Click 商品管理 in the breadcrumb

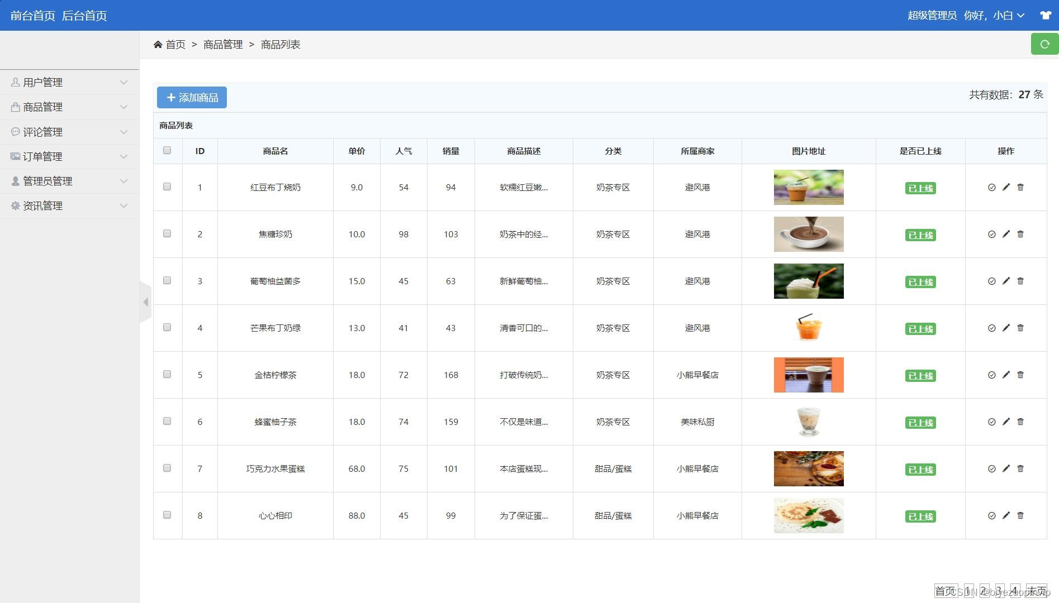click(223, 44)
